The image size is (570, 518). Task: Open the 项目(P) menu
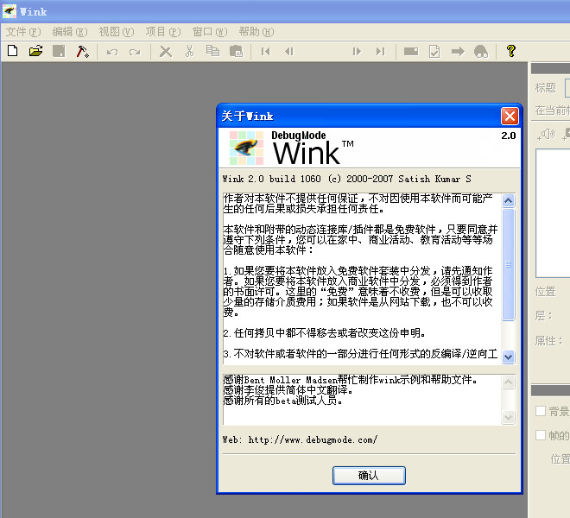pos(163,32)
